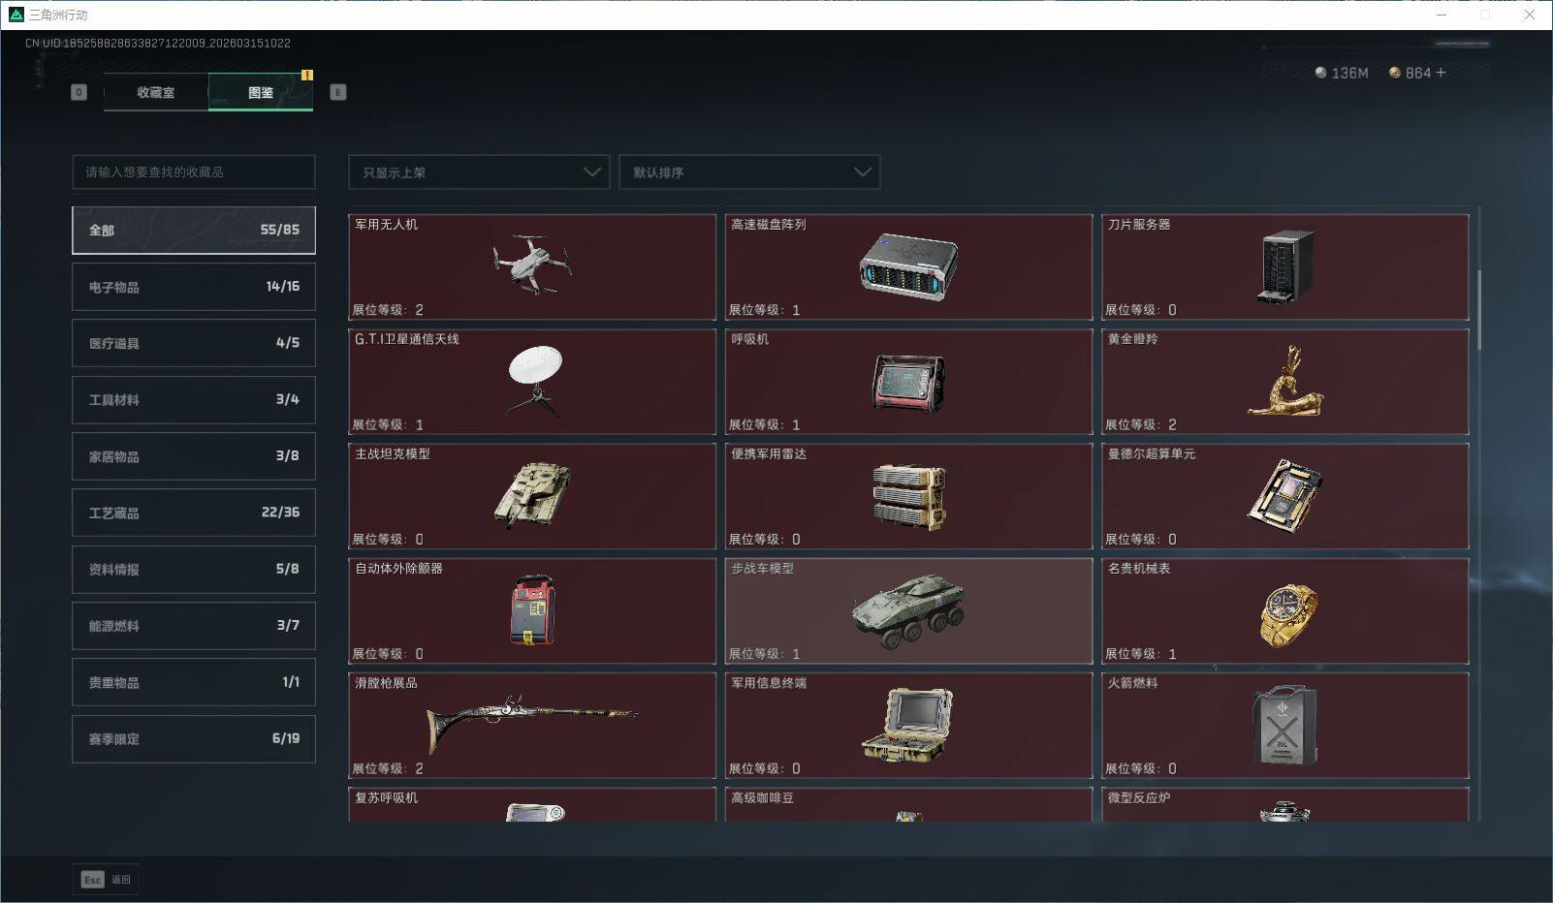1553x903 pixels.
Task: Click the plus icon next to 864 currency
Action: tap(1441, 72)
